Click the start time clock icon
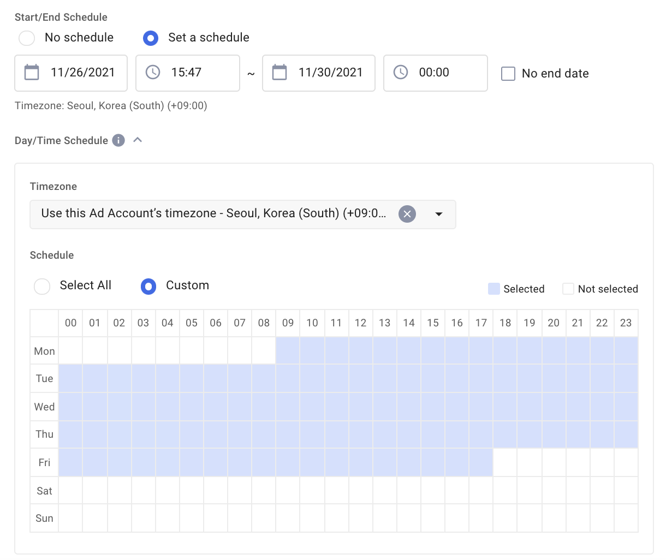Viewport: 666px width, 560px height. (153, 73)
